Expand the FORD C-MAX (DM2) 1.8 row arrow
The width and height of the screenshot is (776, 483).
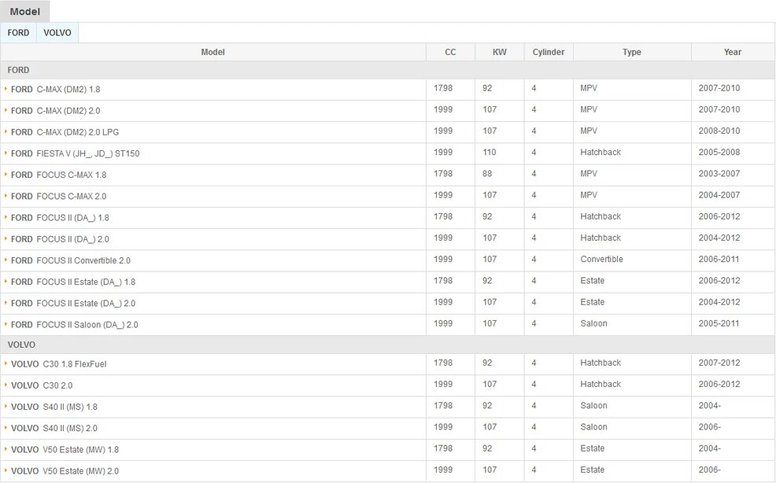(6, 89)
